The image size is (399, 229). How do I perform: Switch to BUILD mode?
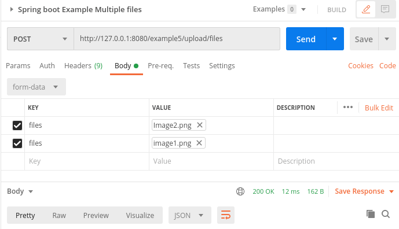336,10
